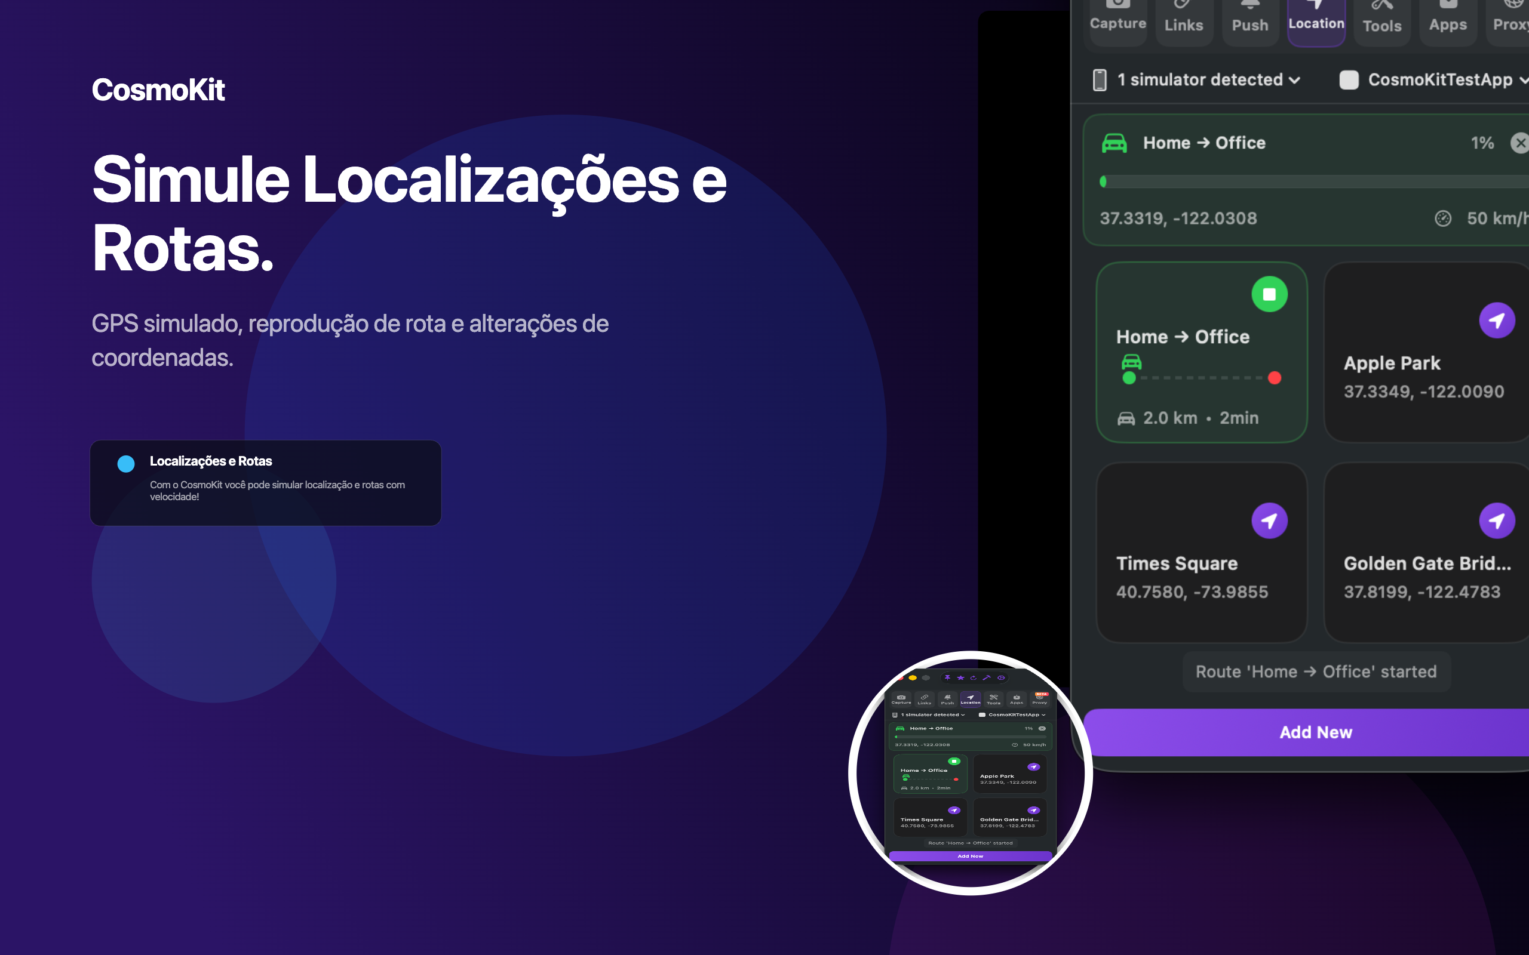Viewport: 1529px width, 955px height.
Task: Expand the CosmoKitTestApp dropdown in the large panel
Action: tap(1448, 80)
